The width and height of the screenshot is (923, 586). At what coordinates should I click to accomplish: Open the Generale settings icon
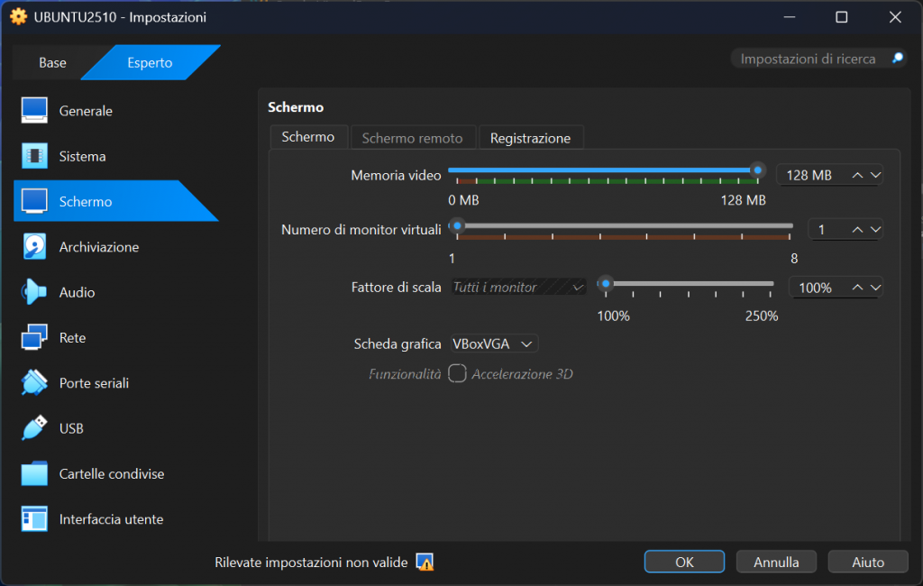coord(34,111)
